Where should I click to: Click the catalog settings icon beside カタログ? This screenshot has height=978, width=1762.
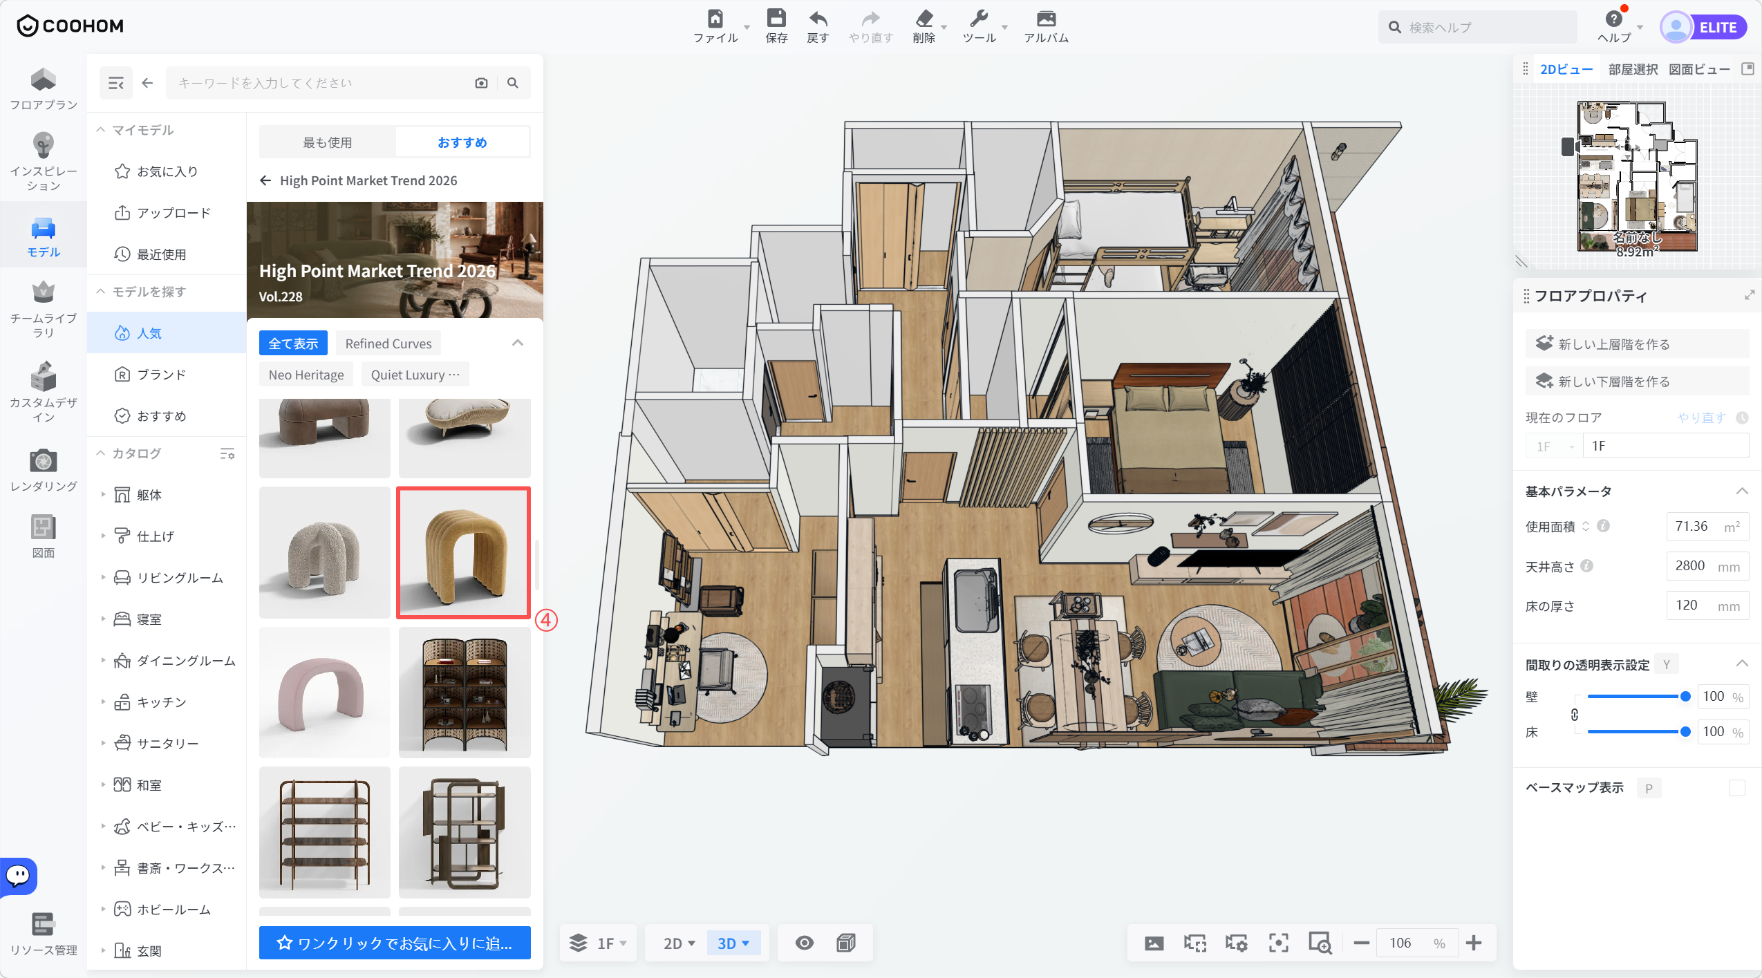coord(227,454)
